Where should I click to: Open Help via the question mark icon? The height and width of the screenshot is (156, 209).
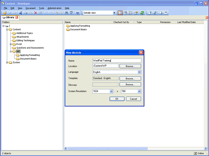78,13
